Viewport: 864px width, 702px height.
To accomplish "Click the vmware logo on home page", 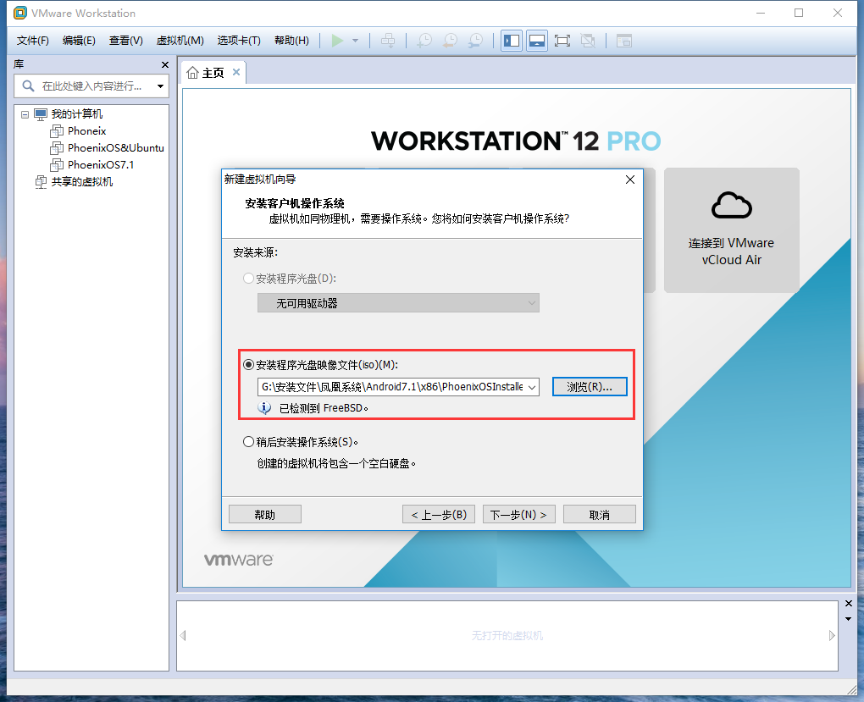I will [239, 560].
